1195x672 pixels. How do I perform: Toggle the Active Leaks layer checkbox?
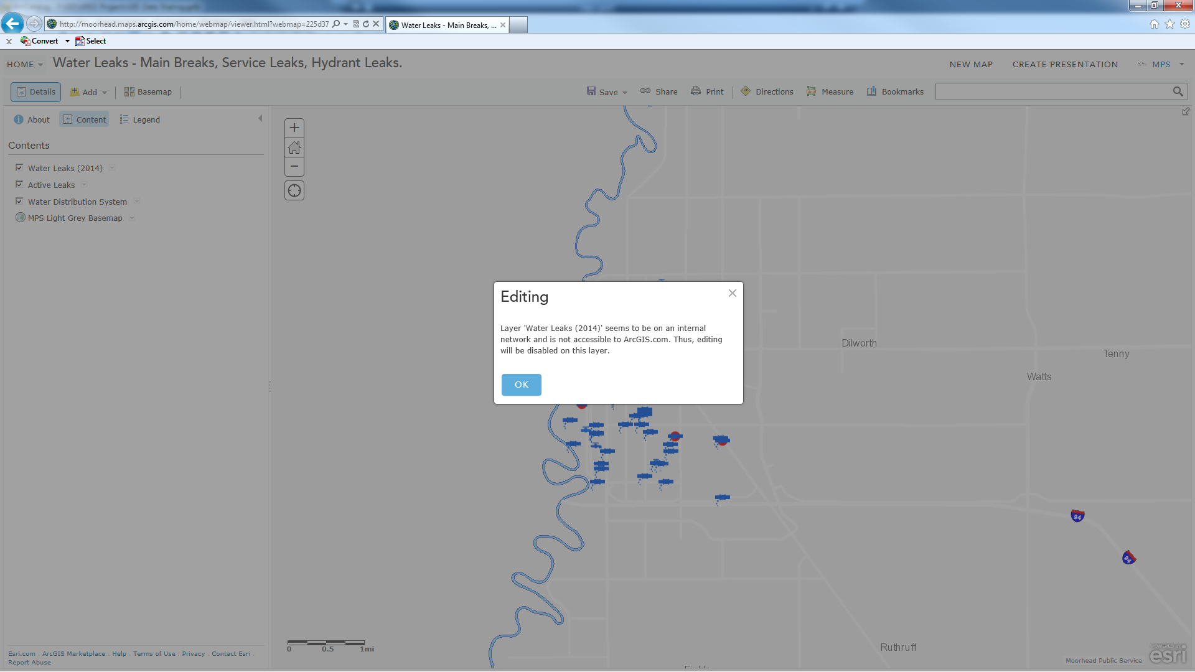point(19,185)
